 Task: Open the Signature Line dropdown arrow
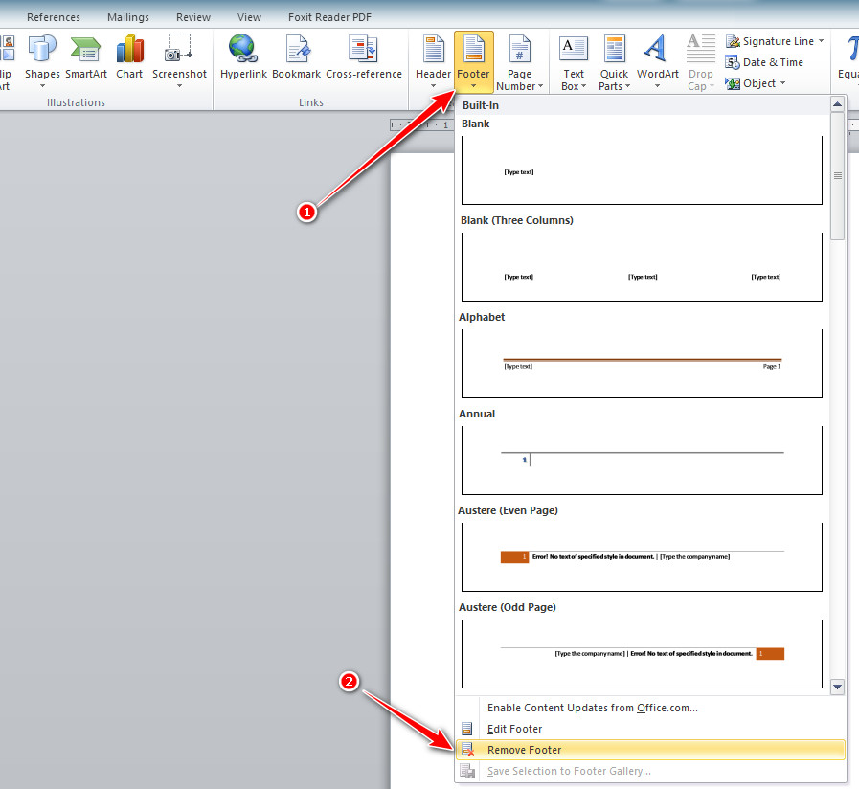coord(822,41)
